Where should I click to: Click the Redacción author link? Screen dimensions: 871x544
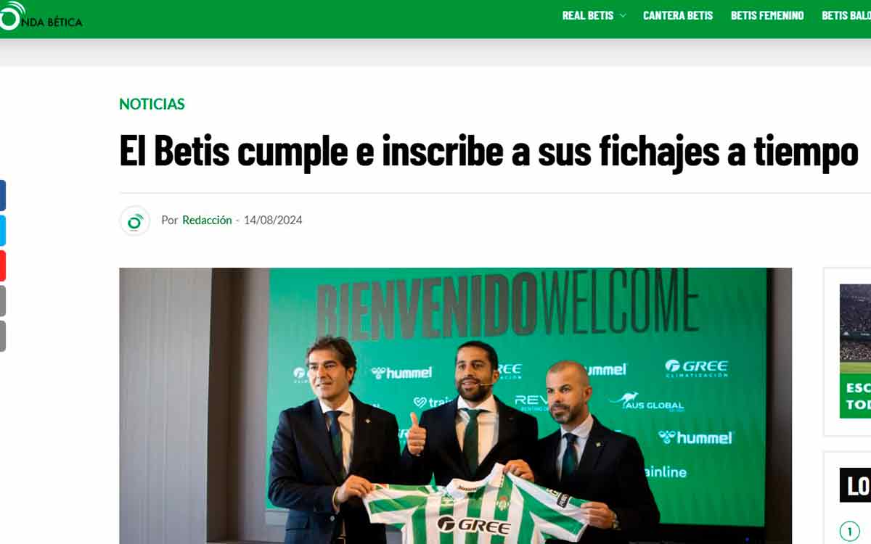[207, 220]
